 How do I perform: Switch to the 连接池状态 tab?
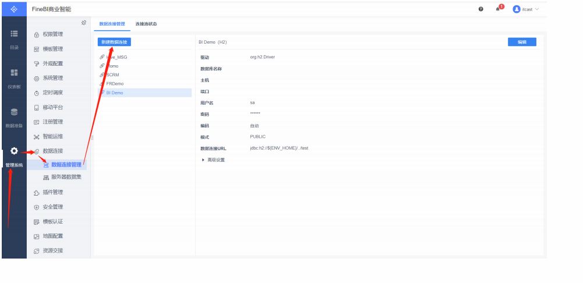click(146, 24)
